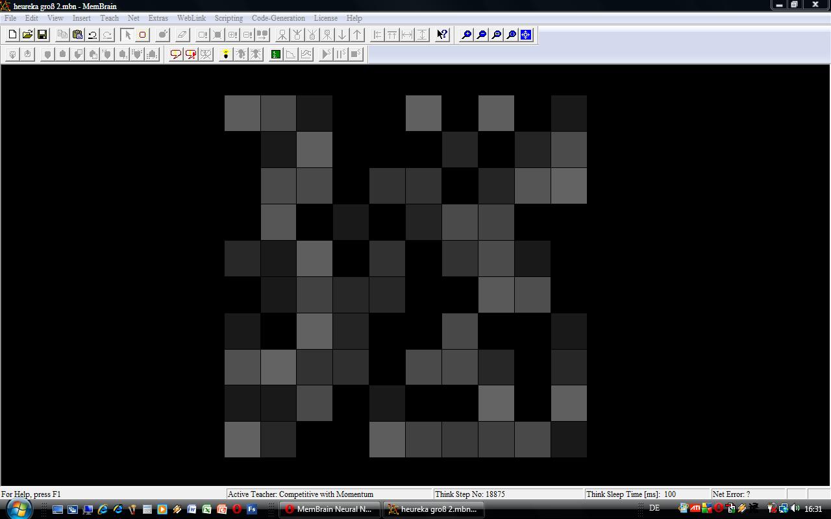Click the zoom in magnifier icon

(x=466, y=35)
